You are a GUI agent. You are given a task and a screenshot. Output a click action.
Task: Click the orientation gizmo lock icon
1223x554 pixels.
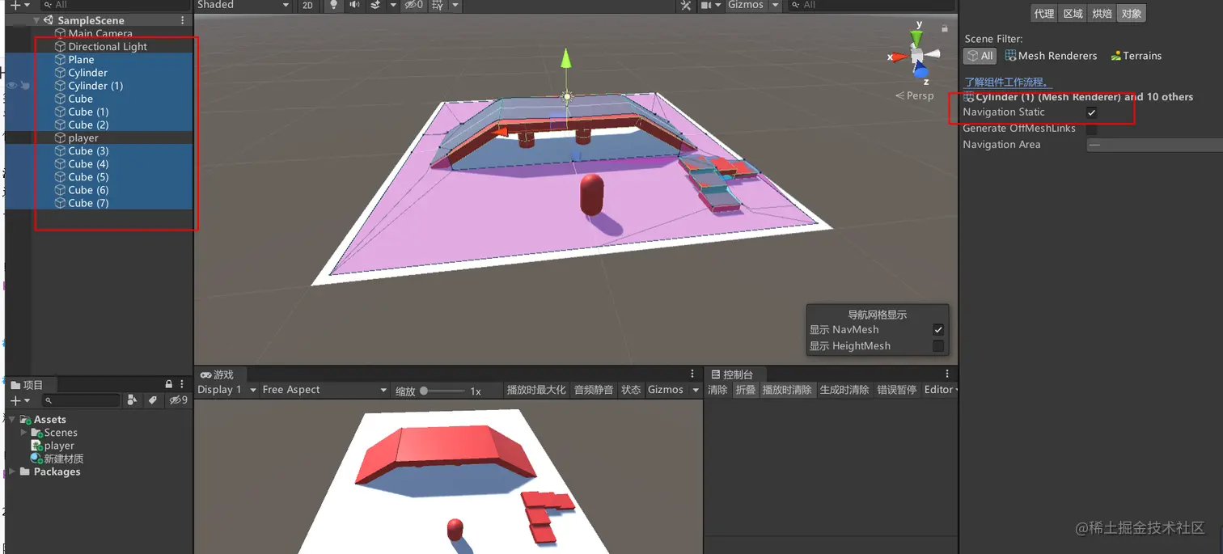[x=945, y=28]
